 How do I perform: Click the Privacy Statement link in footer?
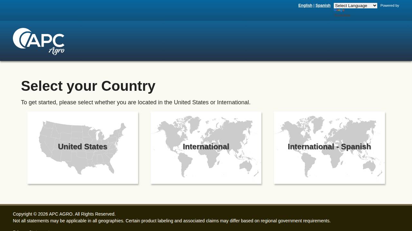pyautogui.click(x=31, y=230)
